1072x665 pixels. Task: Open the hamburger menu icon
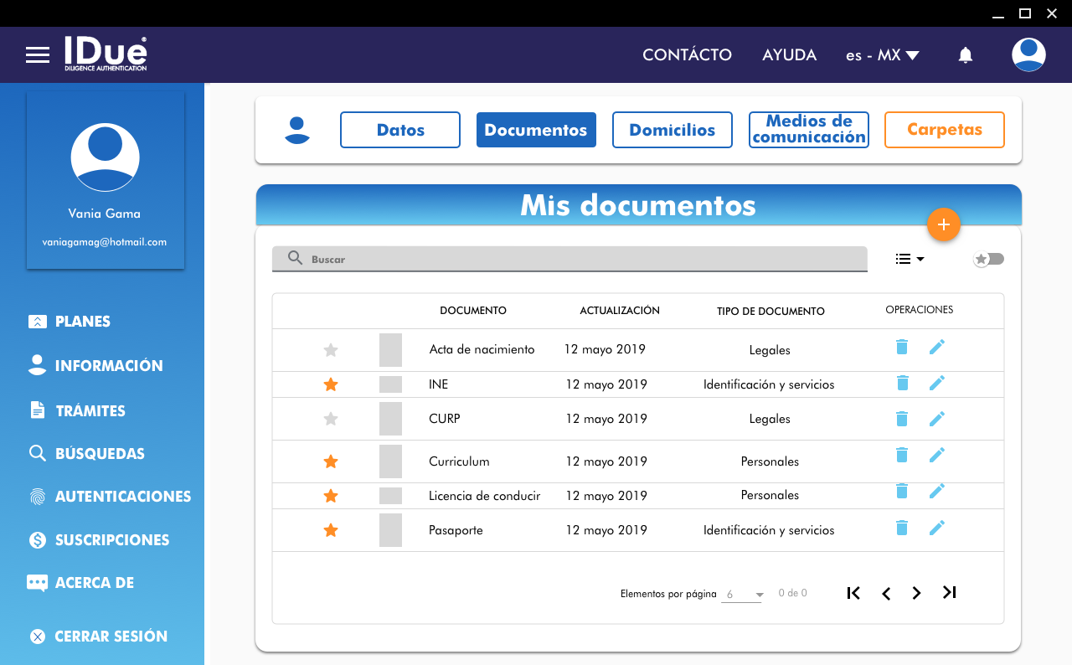[x=38, y=55]
